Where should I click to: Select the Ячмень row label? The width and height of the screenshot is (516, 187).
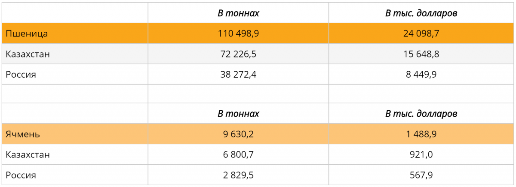23,134
